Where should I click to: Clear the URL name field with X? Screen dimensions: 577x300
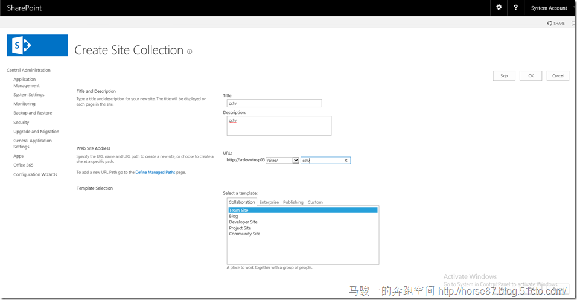tap(346, 161)
